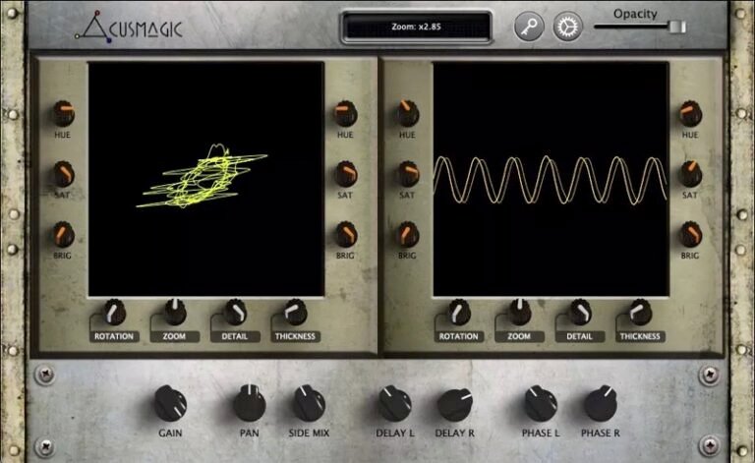Click the DELAY R knob

[x=455, y=404]
